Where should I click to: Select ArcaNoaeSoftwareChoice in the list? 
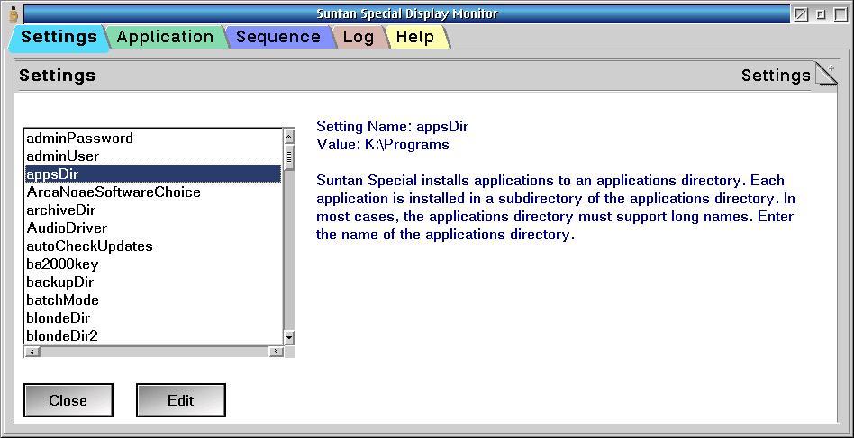153,192
